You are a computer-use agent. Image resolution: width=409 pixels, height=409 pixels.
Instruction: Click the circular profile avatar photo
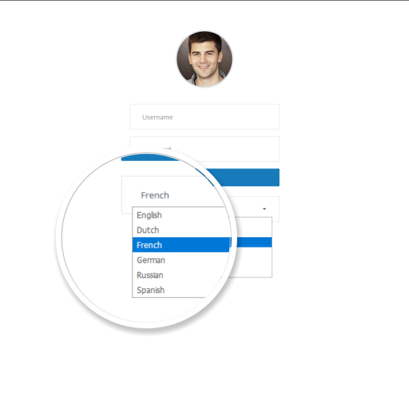tap(204, 59)
